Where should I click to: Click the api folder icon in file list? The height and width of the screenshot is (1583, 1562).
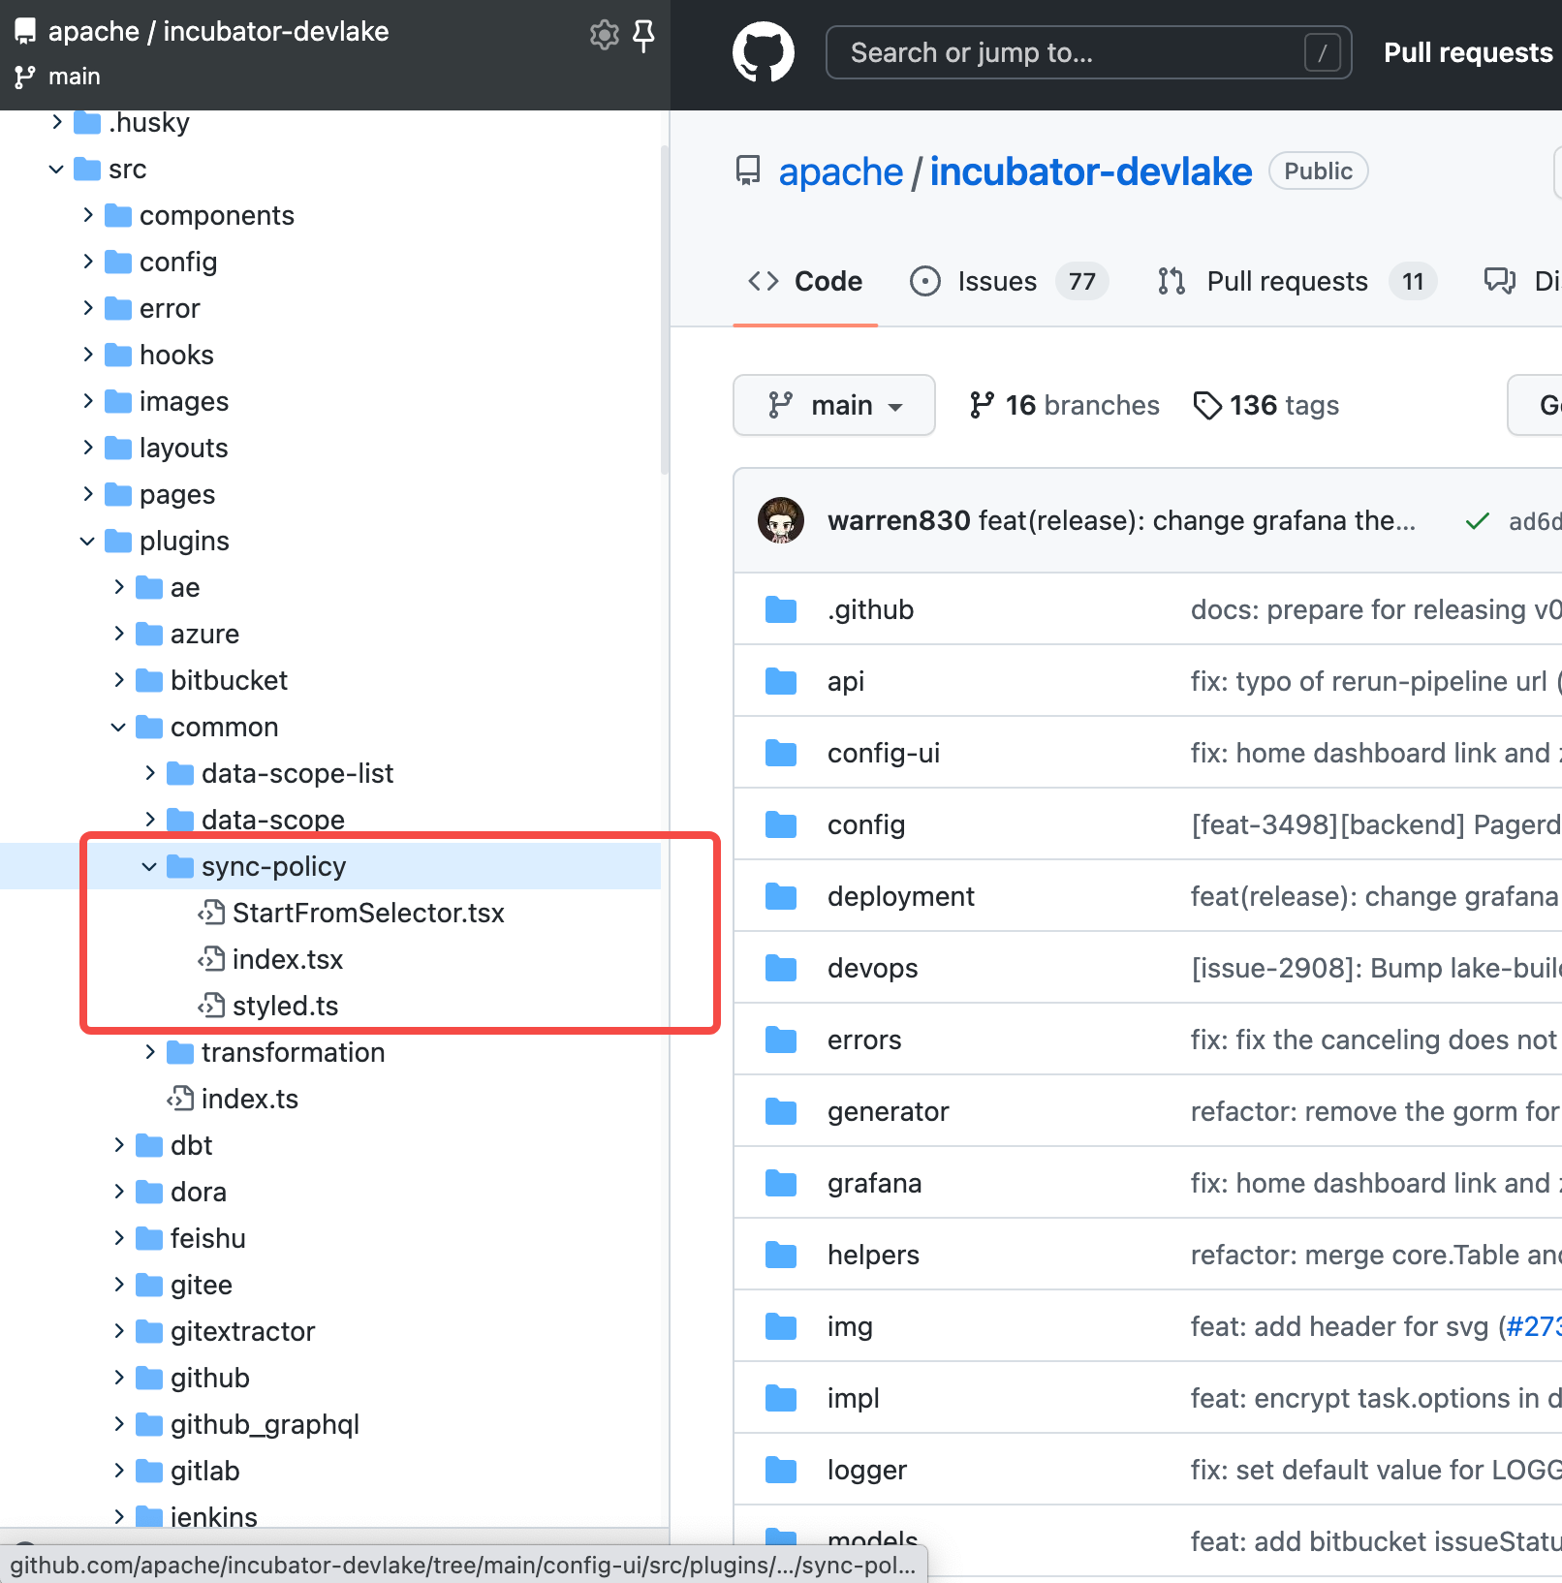pyautogui.click(x=780, y=681)
